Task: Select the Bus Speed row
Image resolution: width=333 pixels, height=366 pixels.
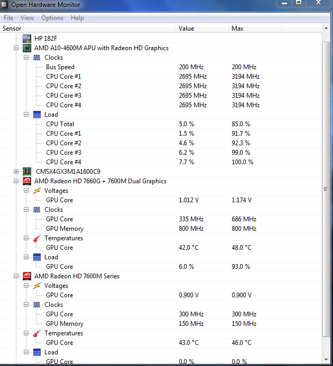Action: (x=161, y=67)
